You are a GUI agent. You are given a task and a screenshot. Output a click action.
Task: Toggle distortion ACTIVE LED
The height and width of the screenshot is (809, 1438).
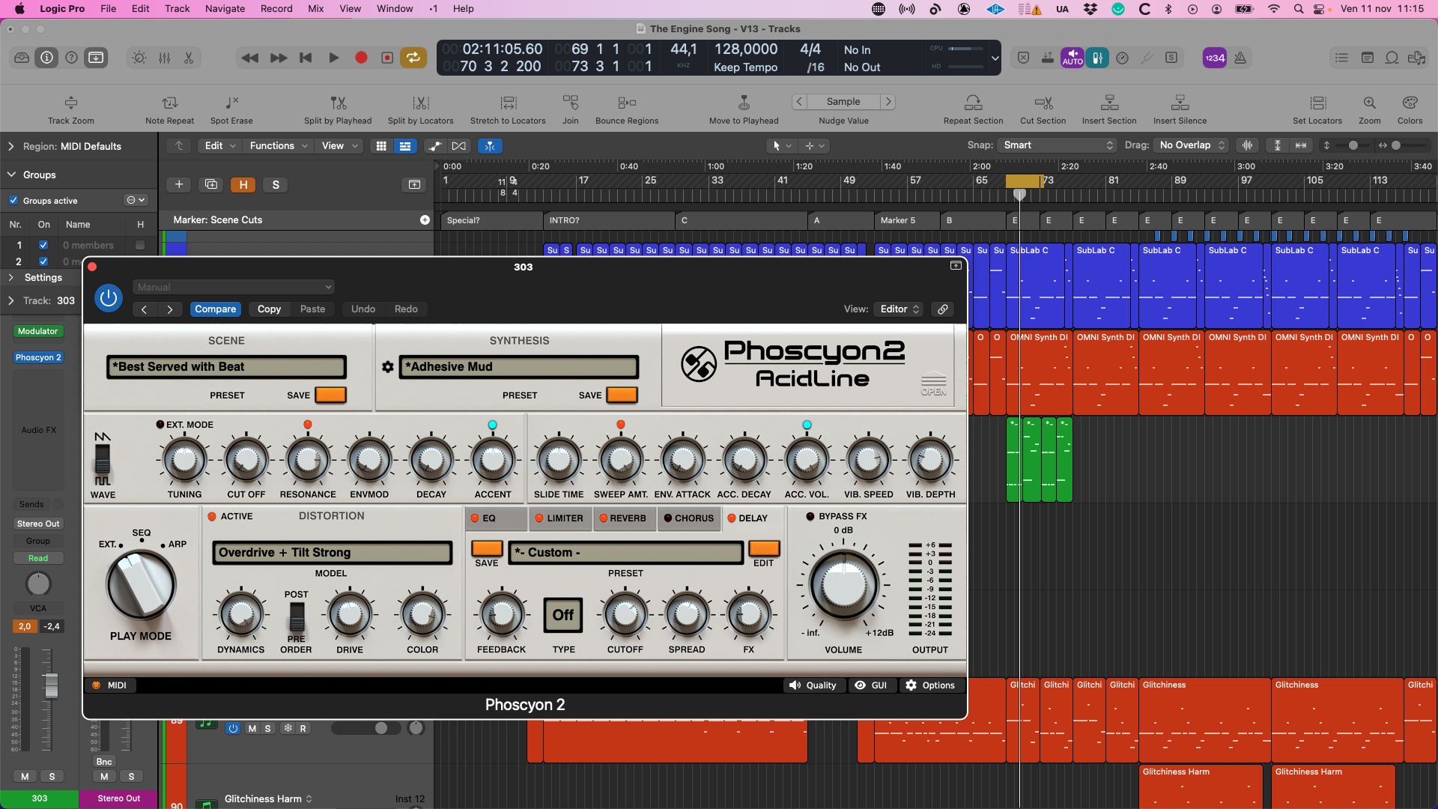point(212,517)
